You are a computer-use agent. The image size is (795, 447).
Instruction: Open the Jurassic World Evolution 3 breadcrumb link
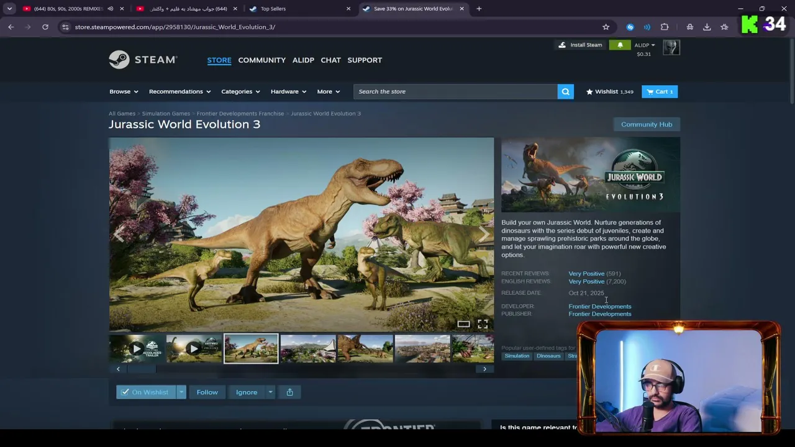pyautogui.click(x=325, y=114)
